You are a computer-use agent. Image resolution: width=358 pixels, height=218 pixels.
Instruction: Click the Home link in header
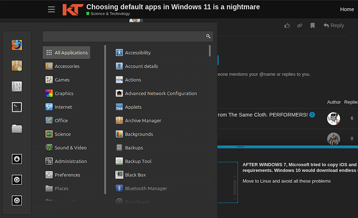(x=347, y=9)
